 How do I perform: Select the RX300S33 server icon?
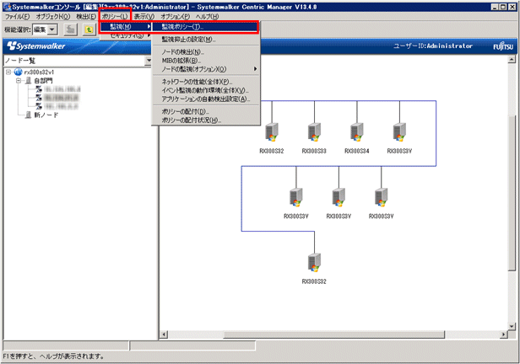coord(314,132)
